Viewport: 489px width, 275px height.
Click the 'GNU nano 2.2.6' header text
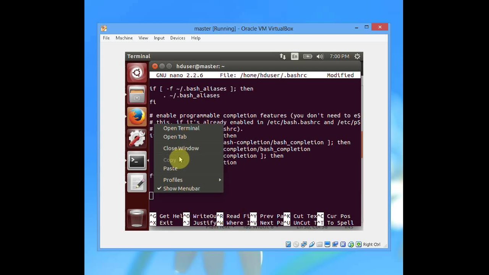pos(180,75)
